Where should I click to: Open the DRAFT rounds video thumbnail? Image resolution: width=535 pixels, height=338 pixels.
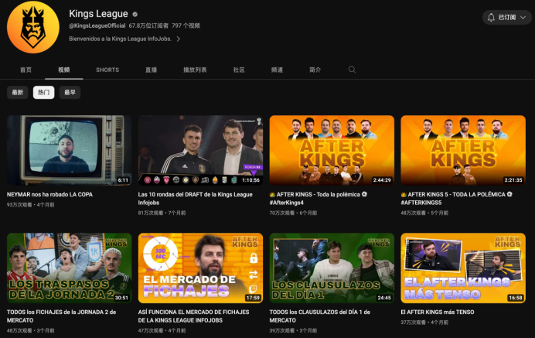201,150
